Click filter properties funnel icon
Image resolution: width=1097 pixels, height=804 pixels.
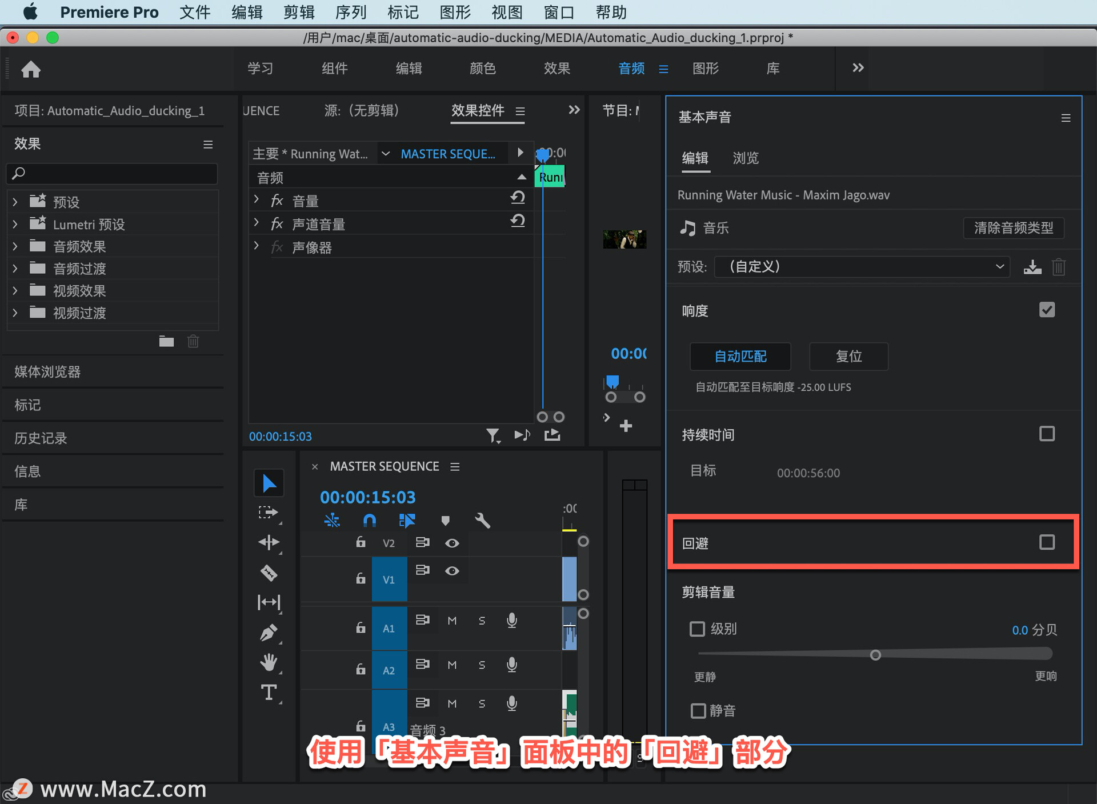pos(493,435)
